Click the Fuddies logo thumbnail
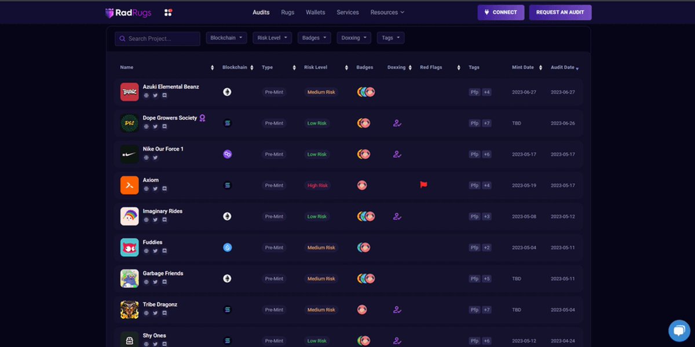The image size is (695, 347). pos(130,247)
